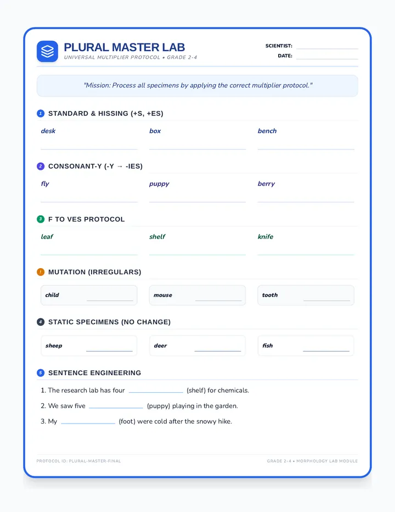395x512 pixels.
Task: Click the Scientist name line
Action: 327,49
